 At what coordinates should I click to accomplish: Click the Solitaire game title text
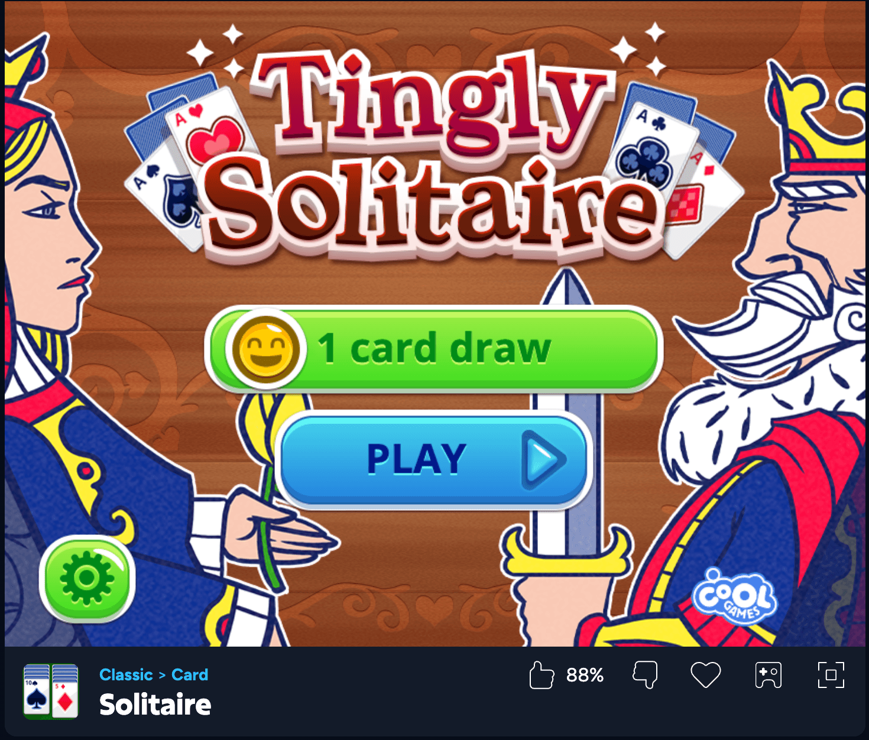(155, 705)
